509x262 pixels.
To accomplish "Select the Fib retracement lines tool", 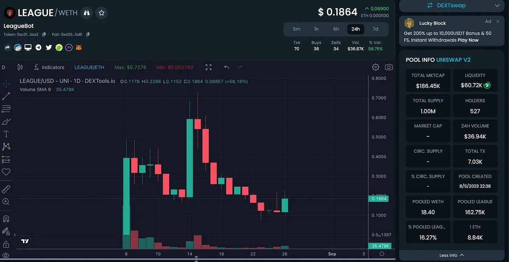I will click(6, 109).
